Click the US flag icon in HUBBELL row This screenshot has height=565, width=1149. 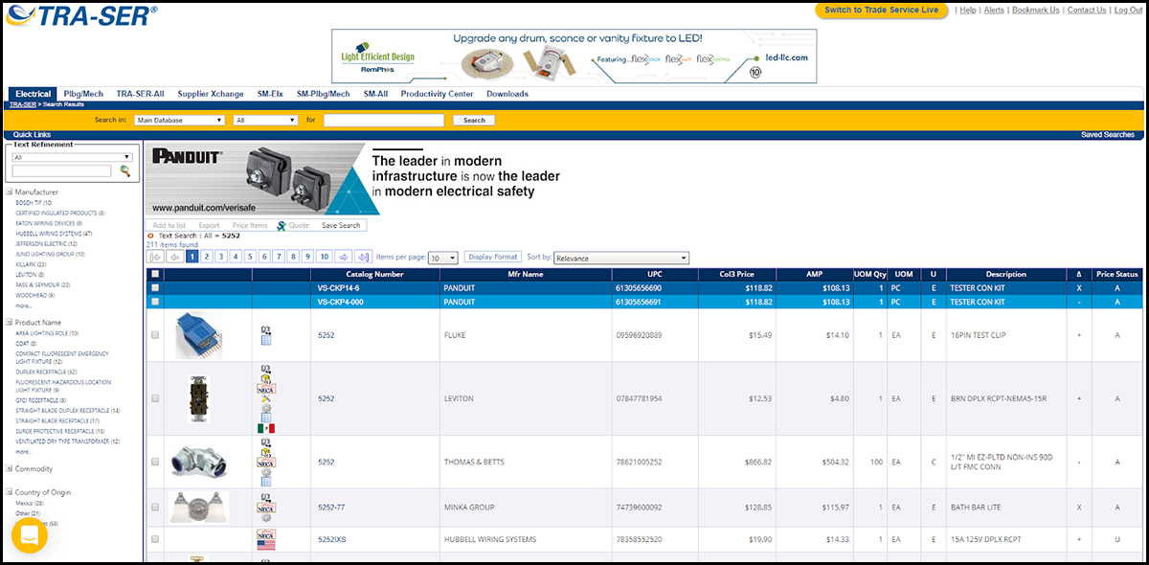click(x=266, y=545)
